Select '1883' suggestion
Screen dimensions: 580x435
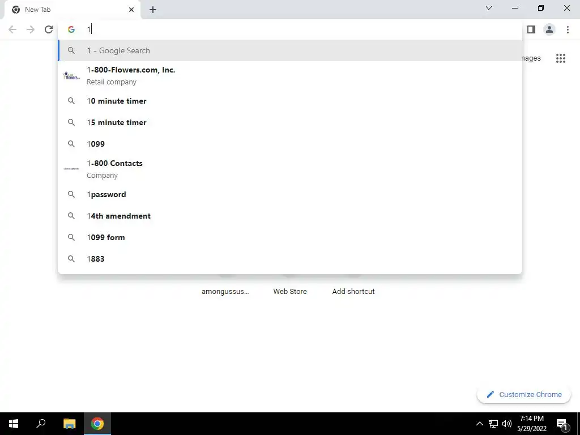click(290, 259)
